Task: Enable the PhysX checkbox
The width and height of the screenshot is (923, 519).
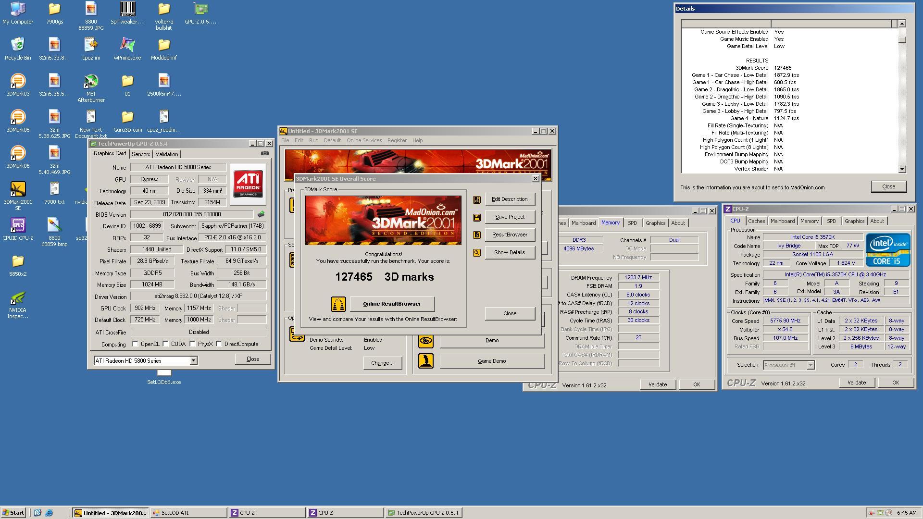Action: coord(193,344)
